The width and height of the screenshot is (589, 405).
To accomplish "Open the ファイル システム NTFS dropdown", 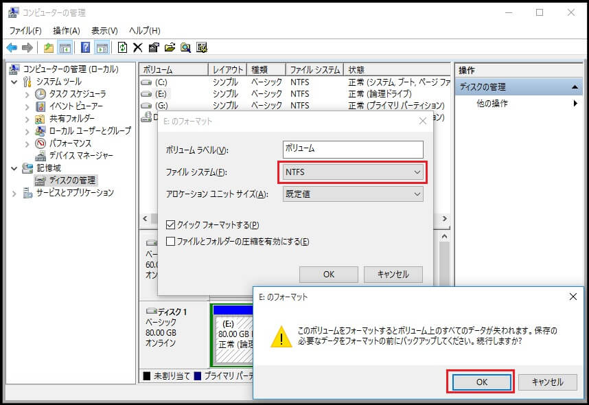I will tap(353, 172).
